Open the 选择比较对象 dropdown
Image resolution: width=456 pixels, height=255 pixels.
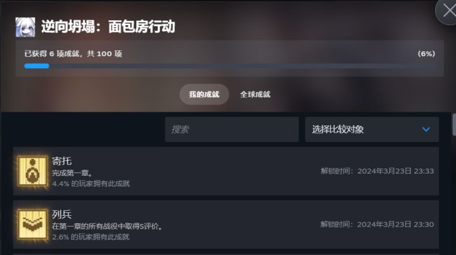[372, 129]
